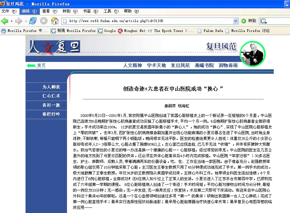Open the Back history dropdown arrow
The width and height of the screenshot is (290, 213).
click(x=11, y=21)
